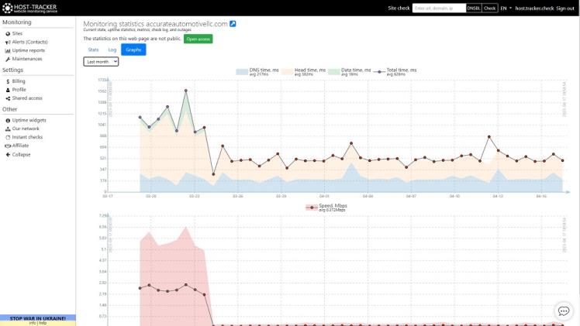This screenshot has width=580, height=326.
Task: Click the Maintenances wrench icon
Action: pos(8,59)
